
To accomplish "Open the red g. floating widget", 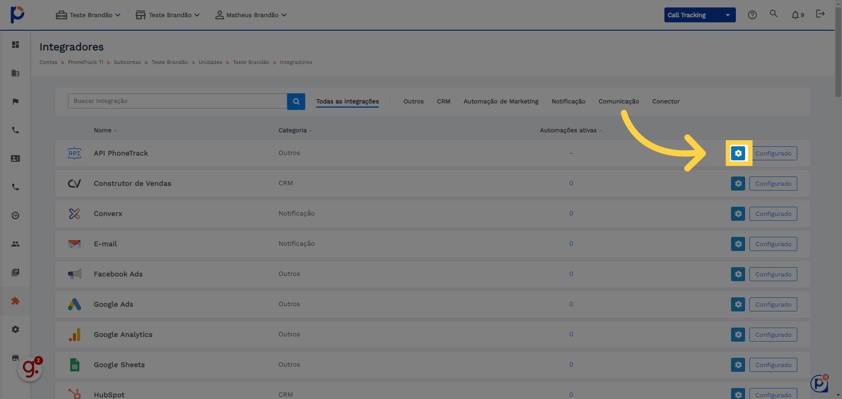I will pos(30,369).
